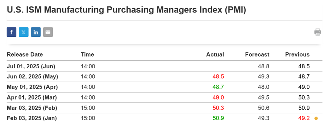This screenshot has height=128, width=328.
Task: Select the Mar 03, 2025 (Feb) row
Action: click(164, 108)
